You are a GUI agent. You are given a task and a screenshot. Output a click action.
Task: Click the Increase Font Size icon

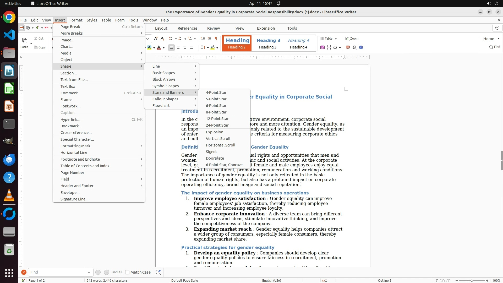point(156,39)
